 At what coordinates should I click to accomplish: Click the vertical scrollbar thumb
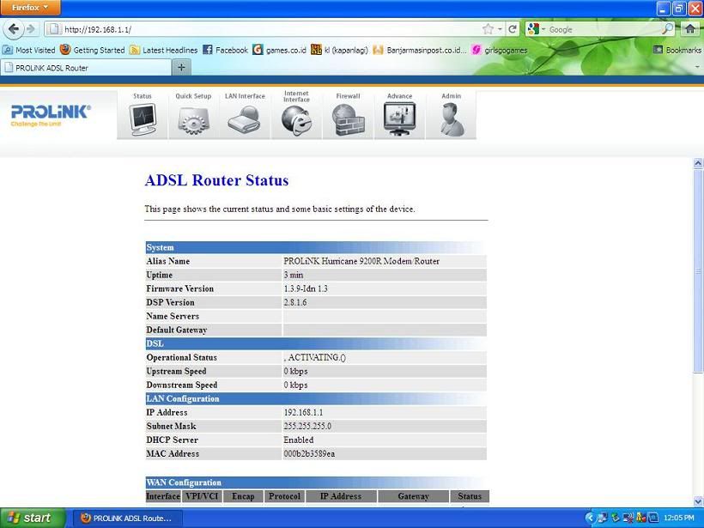[698, 270]
